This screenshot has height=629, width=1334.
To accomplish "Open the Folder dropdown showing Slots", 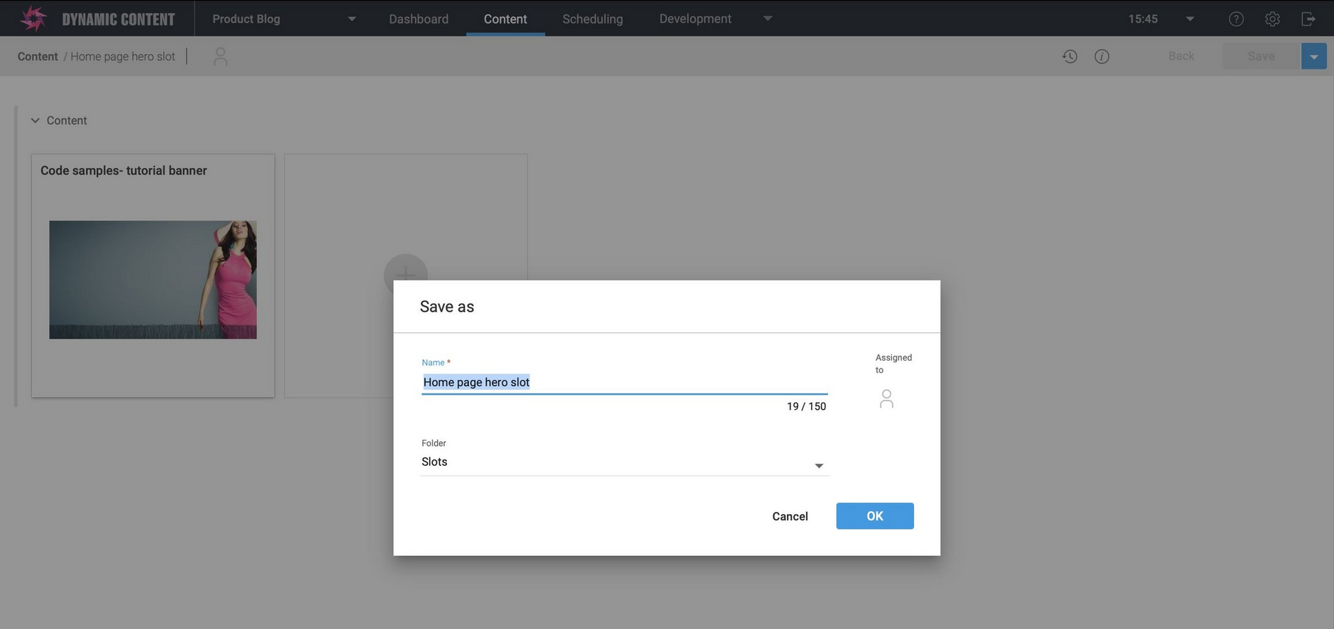I will 624,462.
